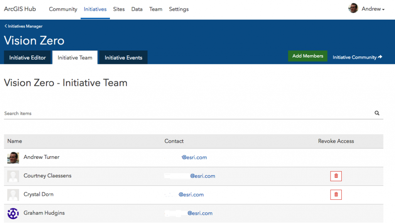Switch to the Initiative Editor tab
395x224 pixels.
tap(27, 57)
